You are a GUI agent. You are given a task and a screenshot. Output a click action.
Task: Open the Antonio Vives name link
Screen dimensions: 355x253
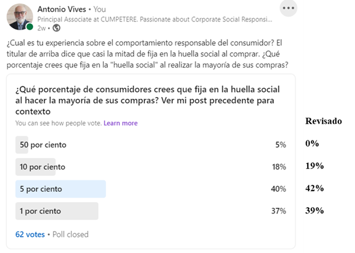[x=61, y=9]
